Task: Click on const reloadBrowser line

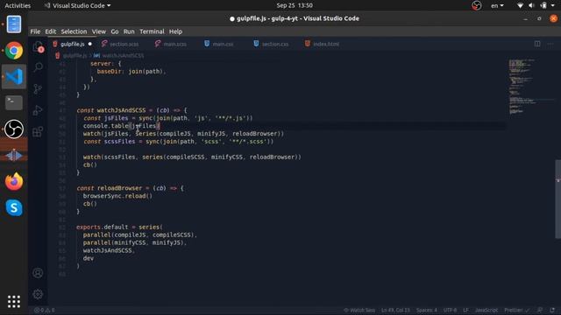Action: point(130,188)
